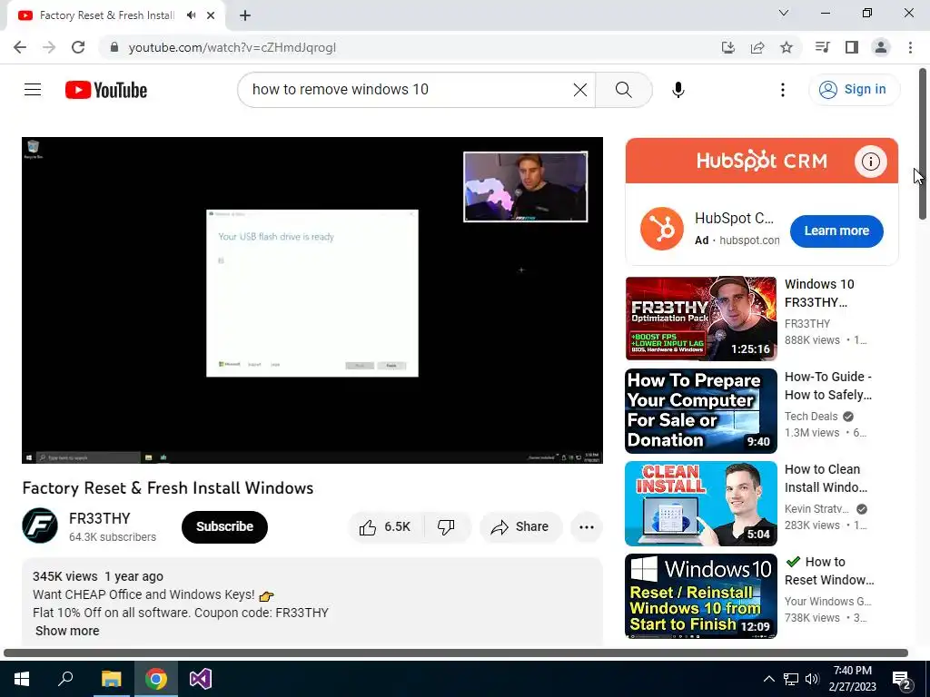The image size is (930, 697).
Task: Open the Chrome three-dot menu
Action: (x=910, y=47)
